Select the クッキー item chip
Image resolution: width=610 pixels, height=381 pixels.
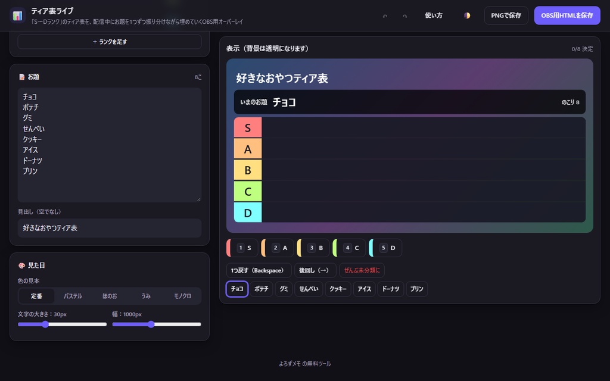pos(338,289)
